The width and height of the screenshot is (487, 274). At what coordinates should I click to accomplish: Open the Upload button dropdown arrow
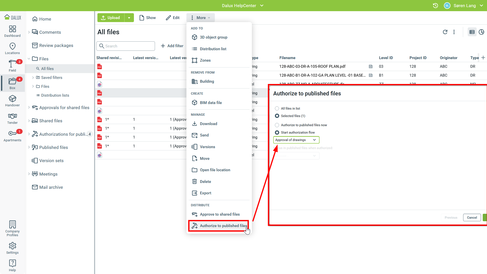coord(129,18)
